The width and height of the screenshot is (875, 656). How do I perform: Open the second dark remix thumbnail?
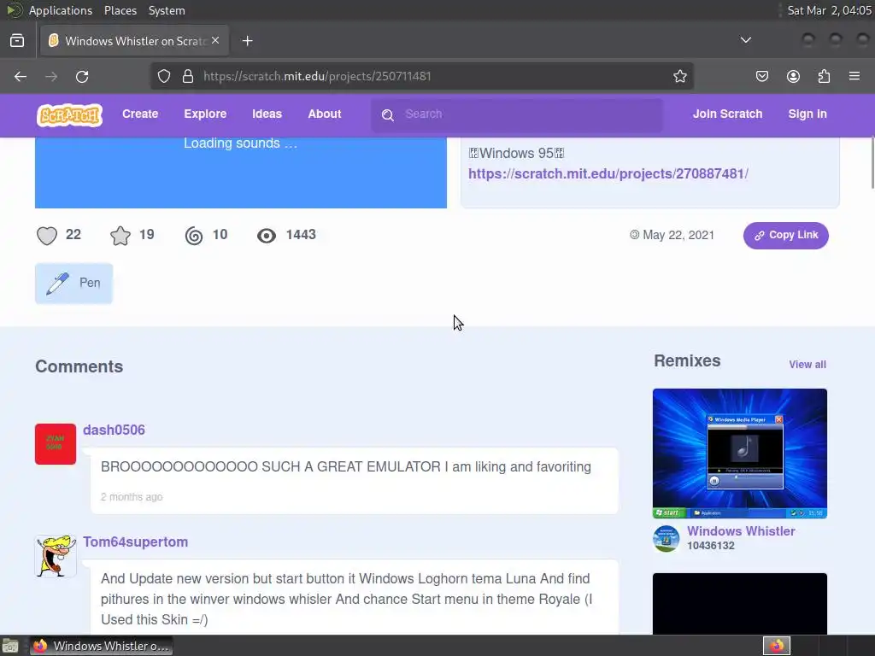[x=740, y=604]
